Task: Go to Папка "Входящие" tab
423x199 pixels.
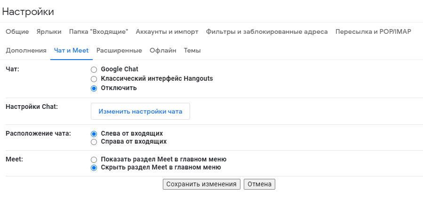Action: (x=98, y=32)
